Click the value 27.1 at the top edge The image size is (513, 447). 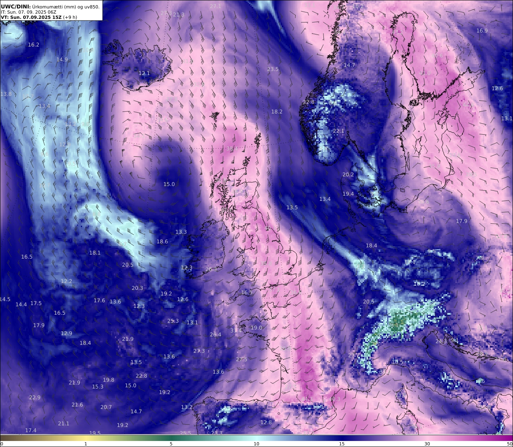[x=216, y=6]
